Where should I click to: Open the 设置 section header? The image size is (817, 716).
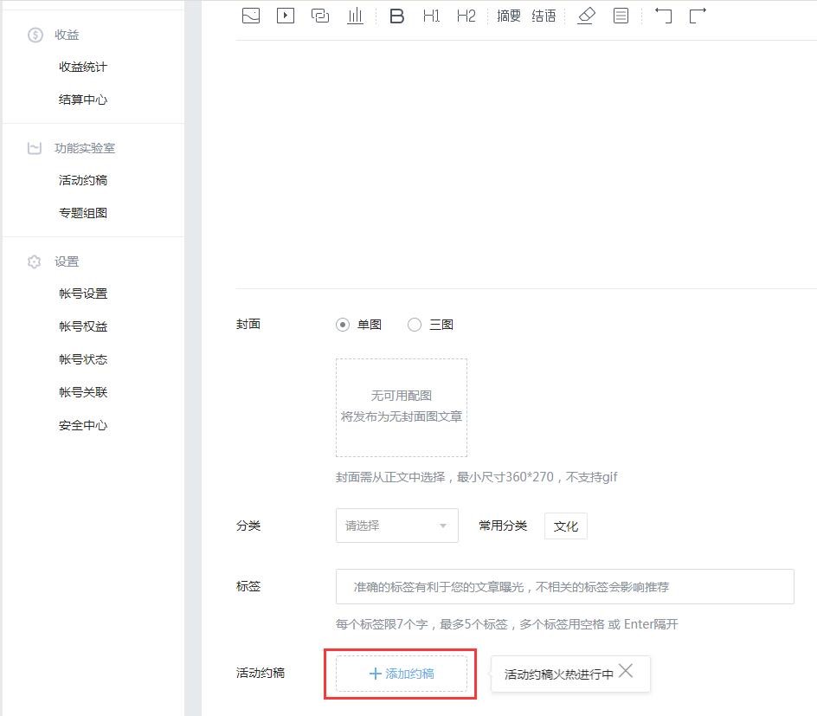67,261
